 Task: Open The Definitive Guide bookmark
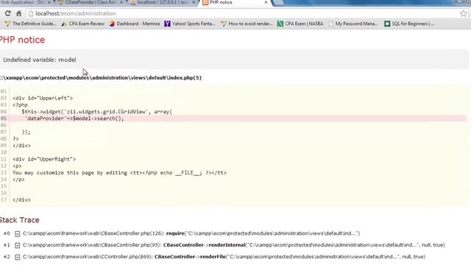tap(30, 24)
